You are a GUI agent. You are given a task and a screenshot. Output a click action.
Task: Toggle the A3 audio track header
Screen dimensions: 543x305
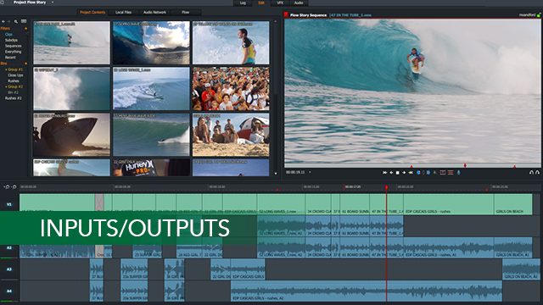[9, 269]
